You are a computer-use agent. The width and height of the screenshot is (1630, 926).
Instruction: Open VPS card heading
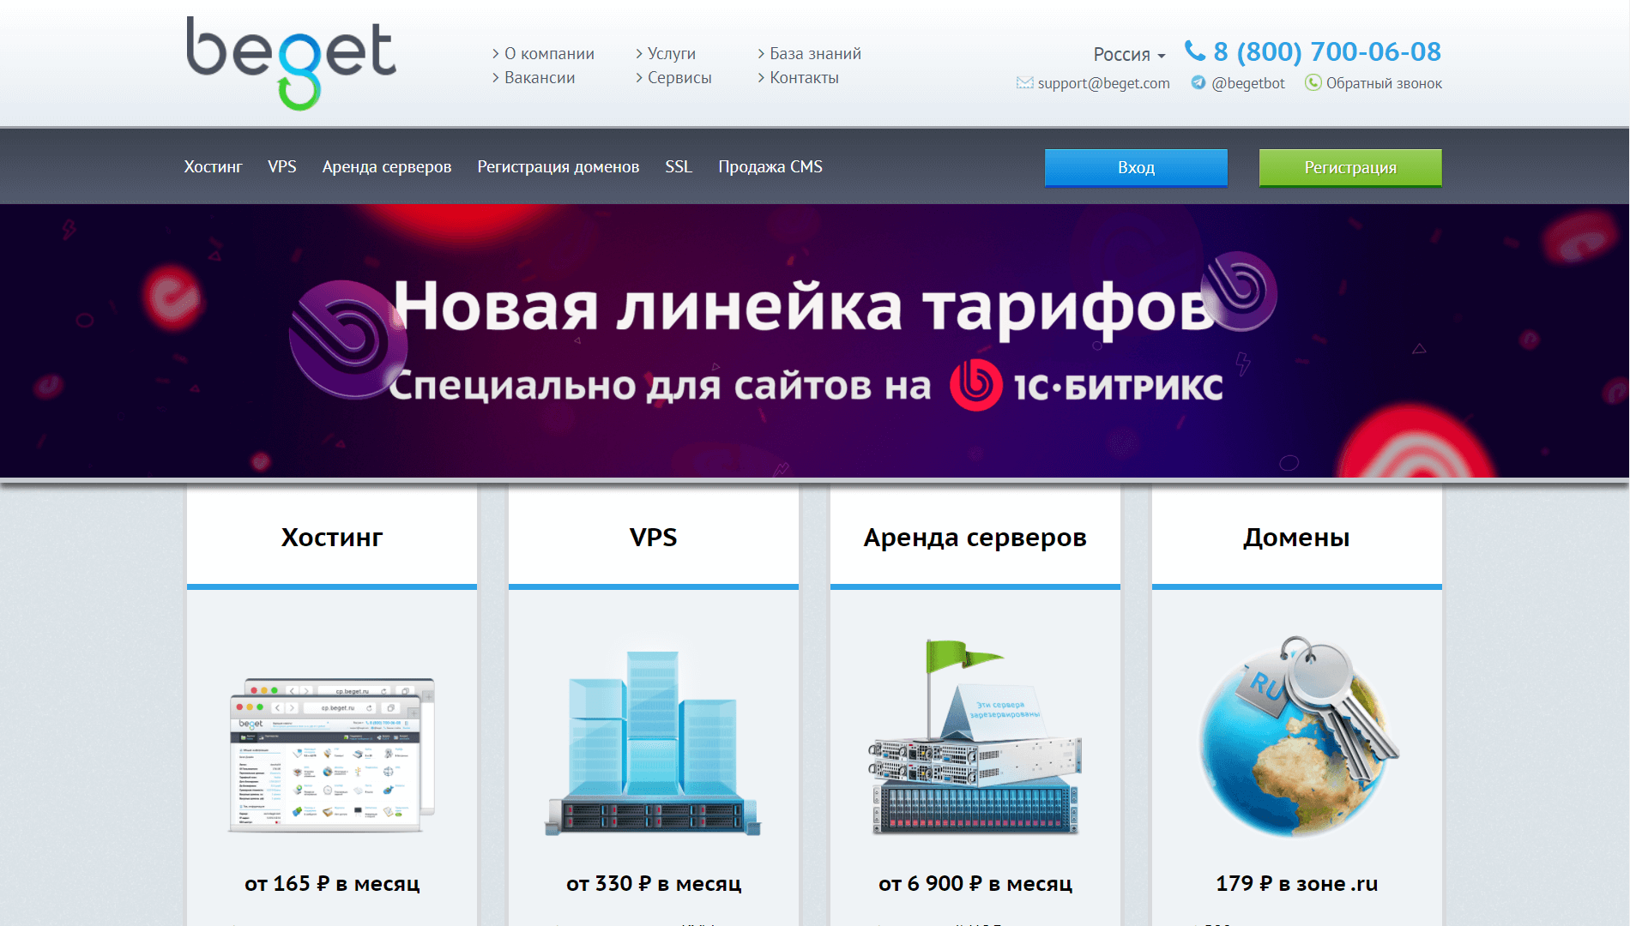click(x=654, y=538)
